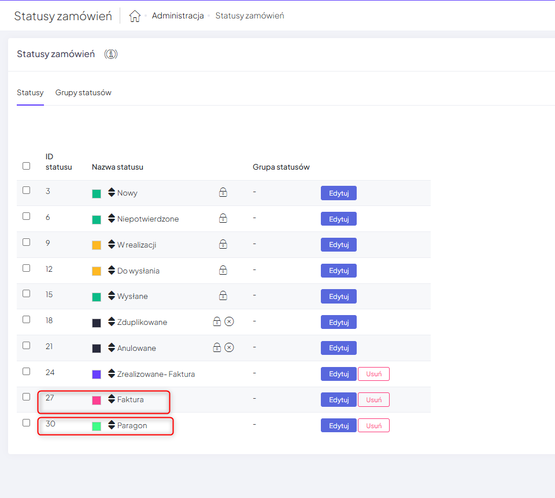The image size is (555, 498).
Task: Open info icon beside Statusy zamówień heading
Action: point(111,54)
